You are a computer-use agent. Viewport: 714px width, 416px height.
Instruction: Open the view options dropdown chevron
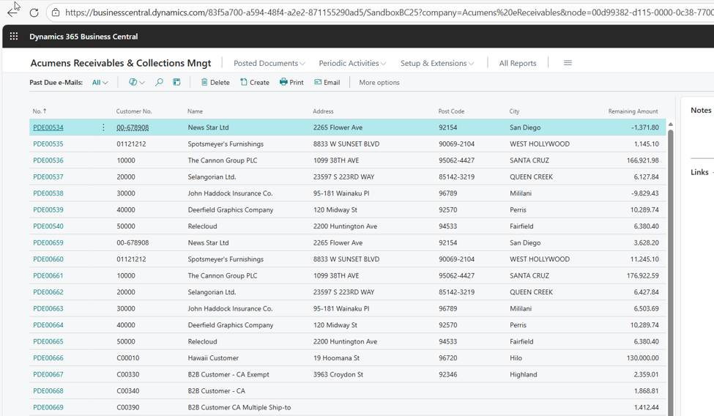pyautogui.click(x=142, y=83)
